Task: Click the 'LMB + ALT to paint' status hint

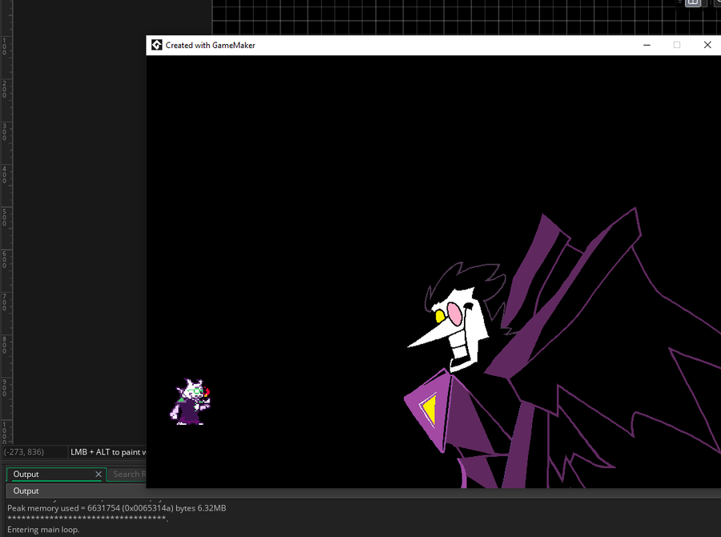Action: coord(107,452)
